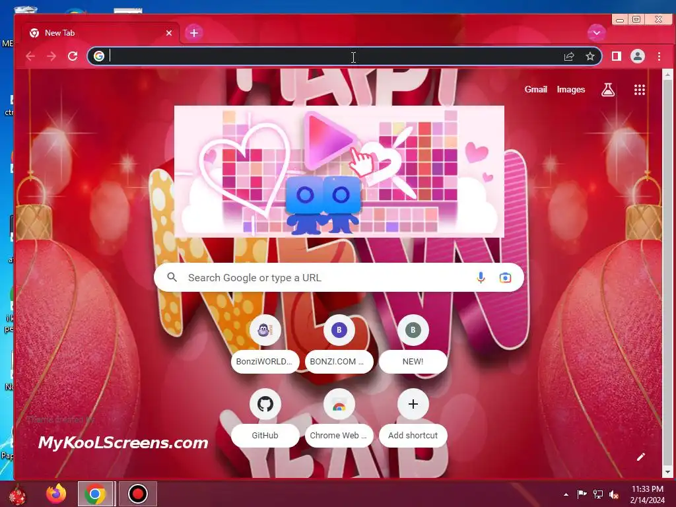Screen dimensions: 676x507
Task: Customize this page with the pencil icon
Action: click(641, 457)
